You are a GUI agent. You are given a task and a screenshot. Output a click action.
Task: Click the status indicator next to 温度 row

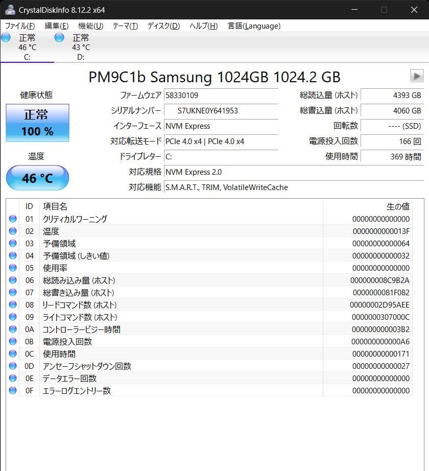pyautogui.click(x=12, y=231)
